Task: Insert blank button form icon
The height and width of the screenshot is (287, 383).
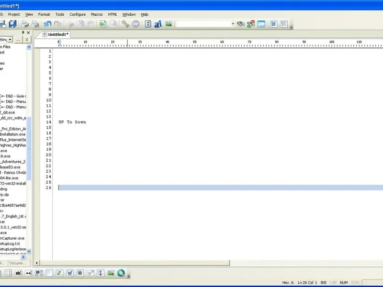Action: (49, 273)
